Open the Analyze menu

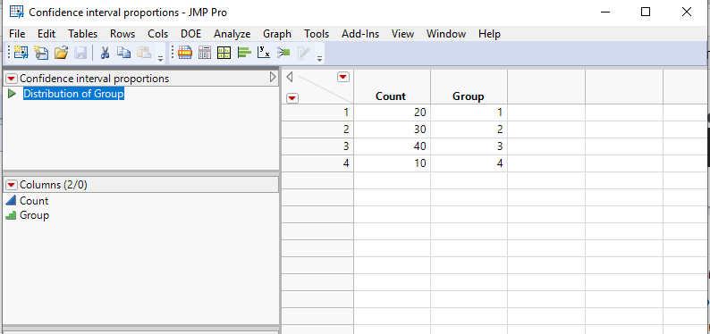point(232,34)
